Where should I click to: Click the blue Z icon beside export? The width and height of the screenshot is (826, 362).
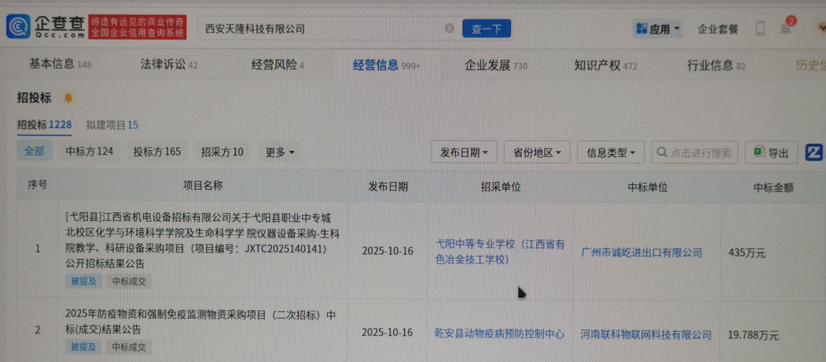814,152
